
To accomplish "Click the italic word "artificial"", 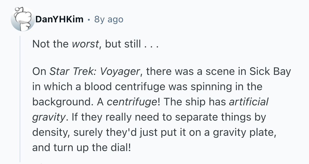I will (249, 102).
